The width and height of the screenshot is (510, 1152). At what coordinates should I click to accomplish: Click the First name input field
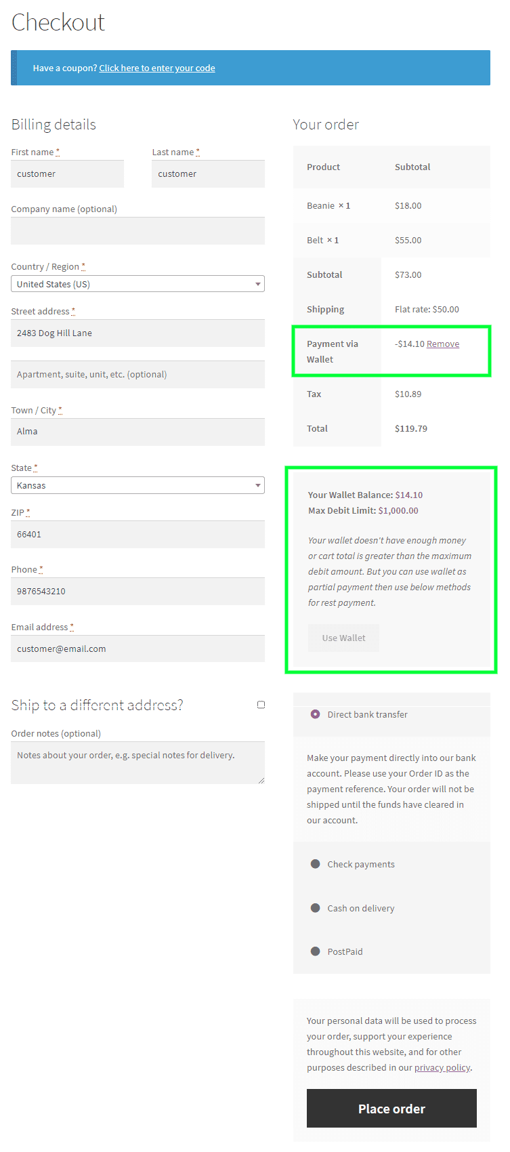pos(67,173)
